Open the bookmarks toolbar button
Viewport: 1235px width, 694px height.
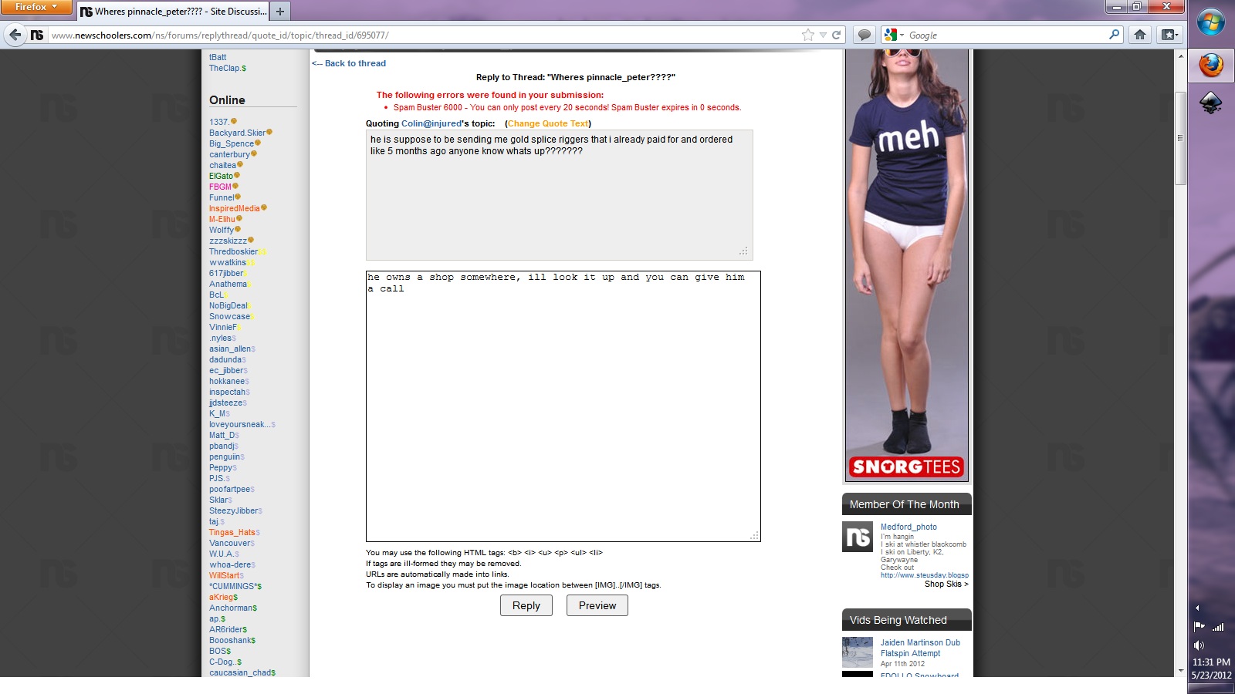pyautogui.click(x=1169, y=35)
